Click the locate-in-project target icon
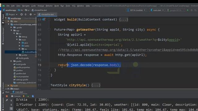This screenshot has width=198, height=111. click(x=22, y=14)
